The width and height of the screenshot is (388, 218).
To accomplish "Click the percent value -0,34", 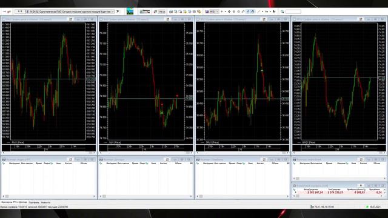I will click(x=378, y=193).
